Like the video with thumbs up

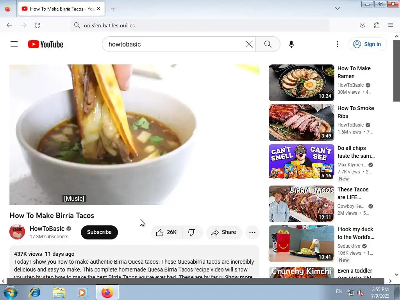(167, 232)
